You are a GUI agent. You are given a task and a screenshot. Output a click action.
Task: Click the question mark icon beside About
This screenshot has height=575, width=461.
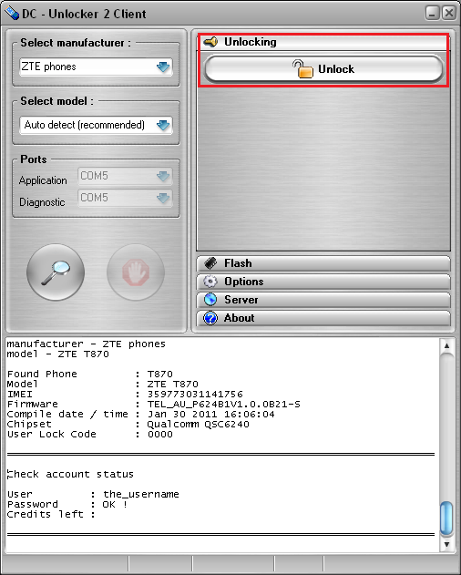point(210,318)
